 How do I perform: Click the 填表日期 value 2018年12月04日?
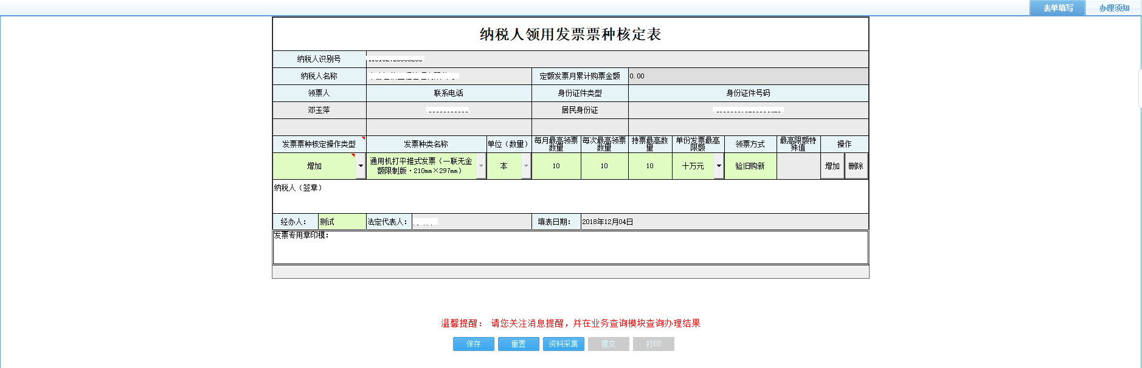tap(607, 222)
